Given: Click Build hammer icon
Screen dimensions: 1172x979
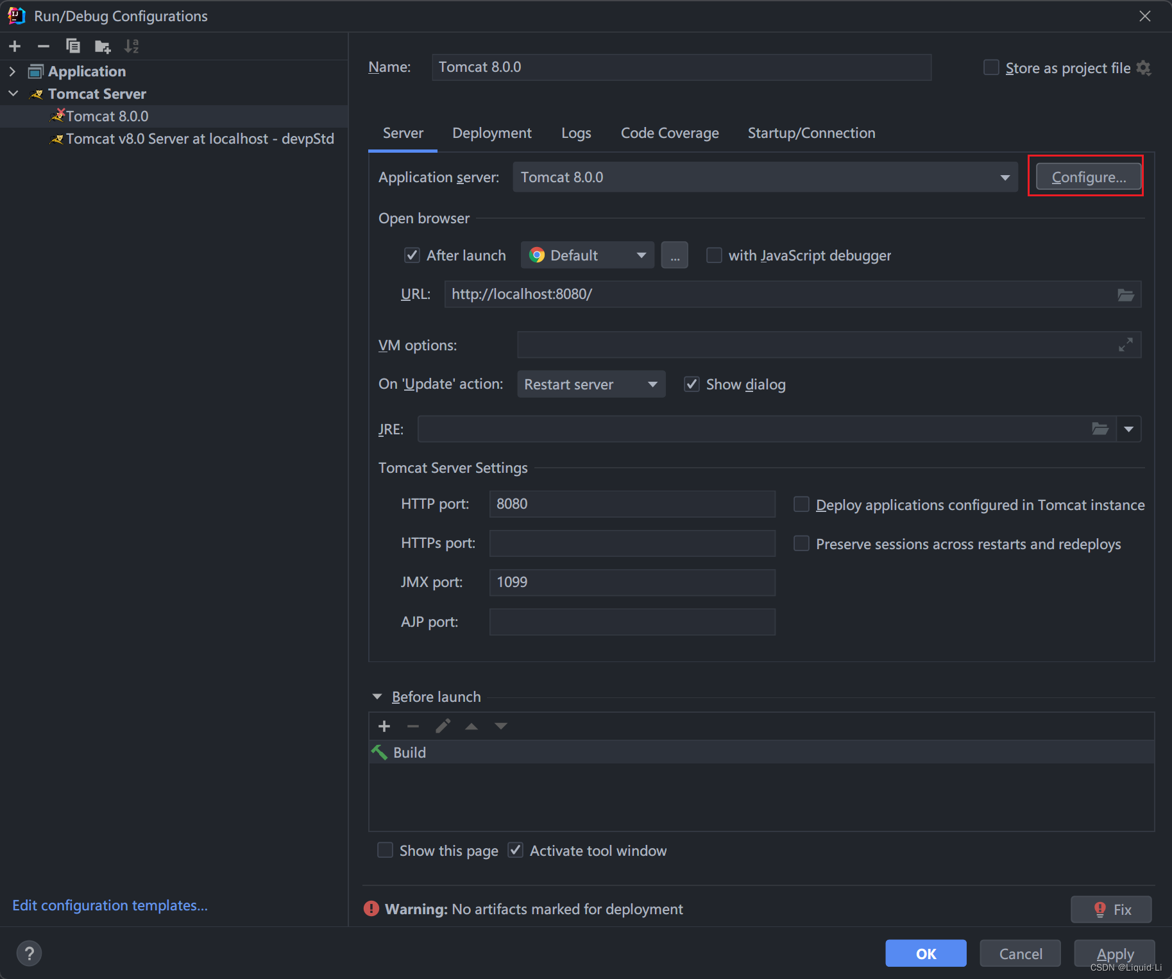Looking at the screenshot, I should tap(379, 752).
